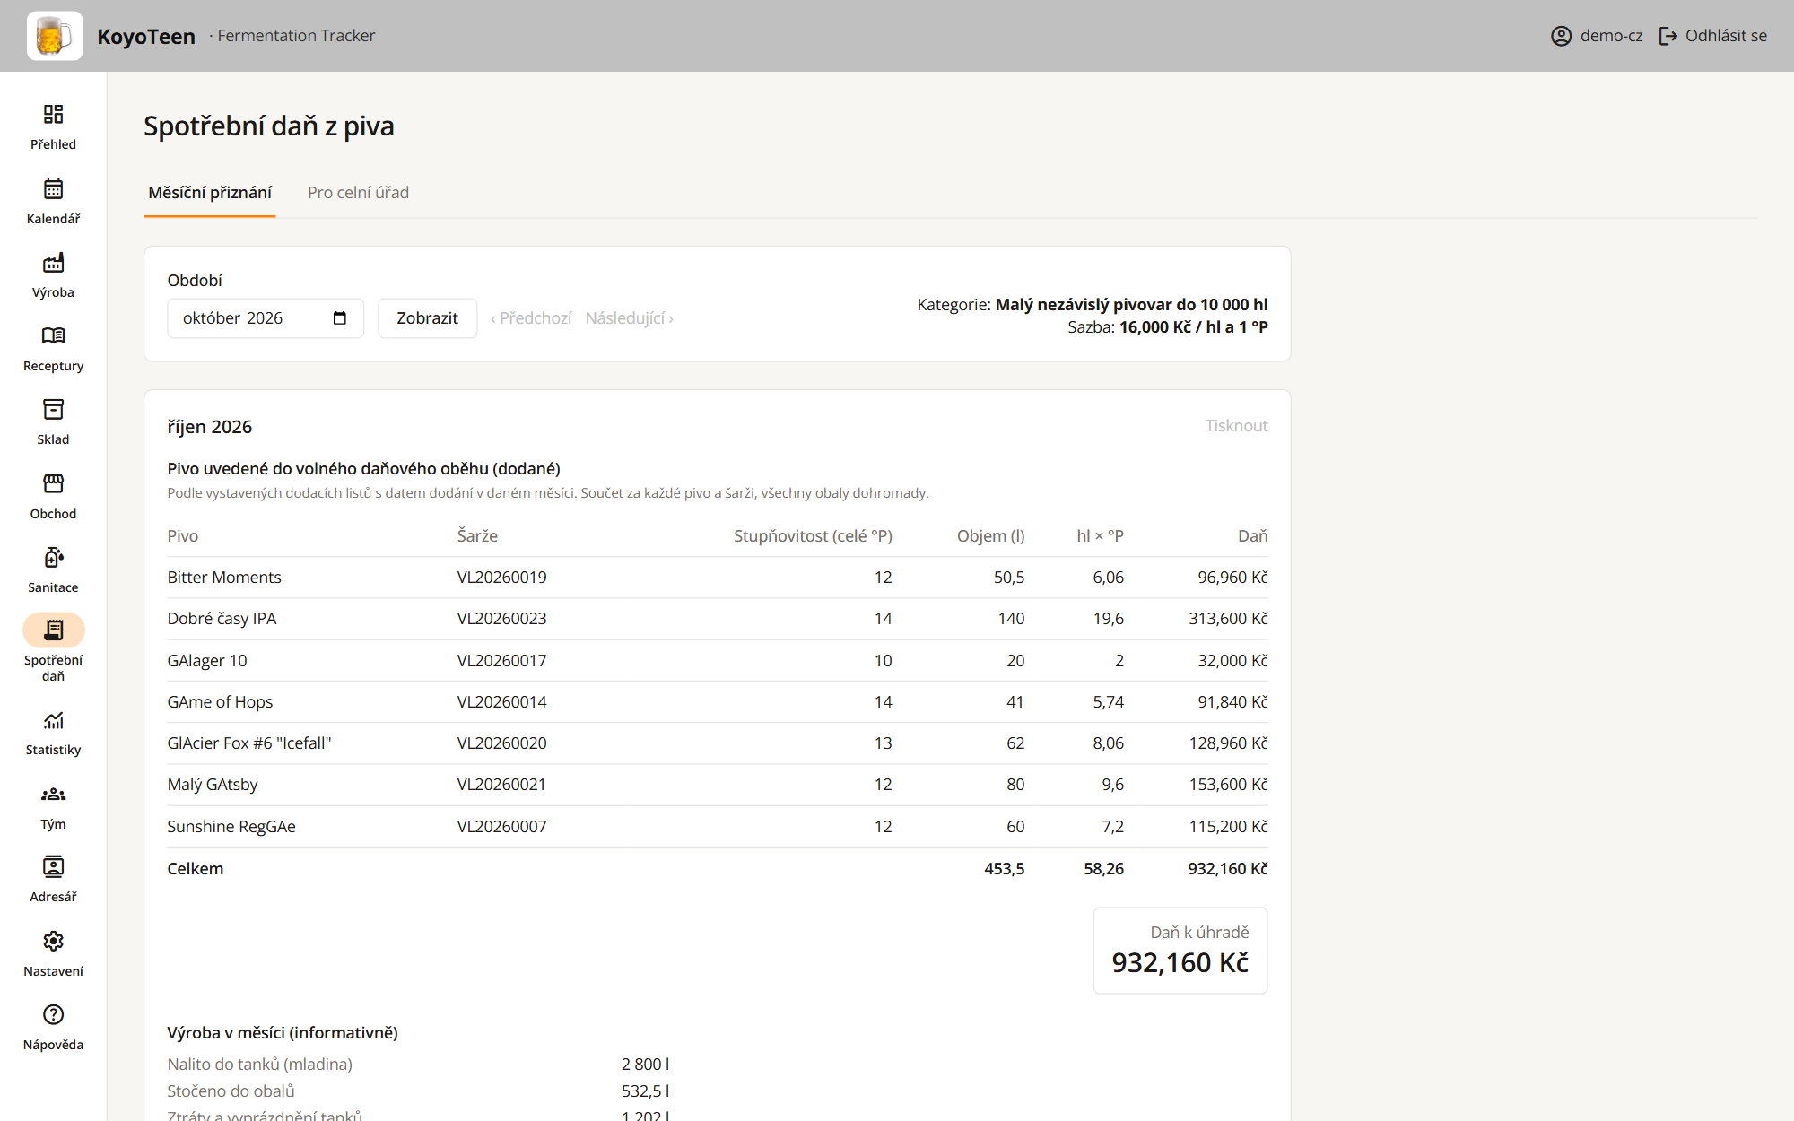
Task: Click Tisknout to print the report
Action: [x=1236, y=426]
